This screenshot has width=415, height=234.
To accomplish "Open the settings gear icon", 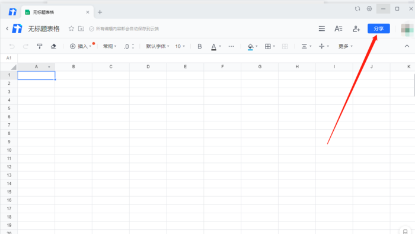I will click(x=369, y=9).
